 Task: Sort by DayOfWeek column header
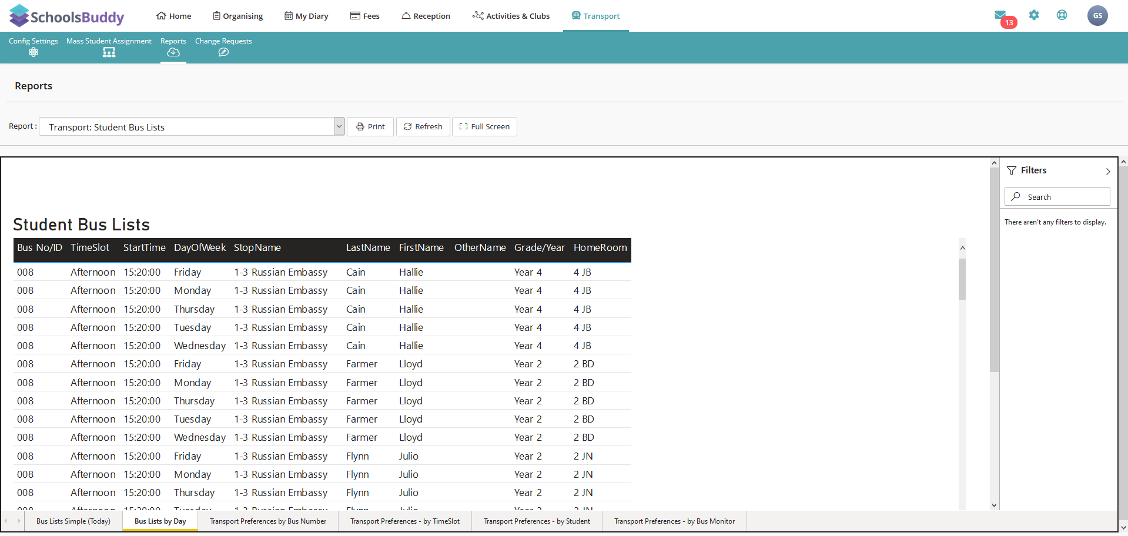click(200, 248)
